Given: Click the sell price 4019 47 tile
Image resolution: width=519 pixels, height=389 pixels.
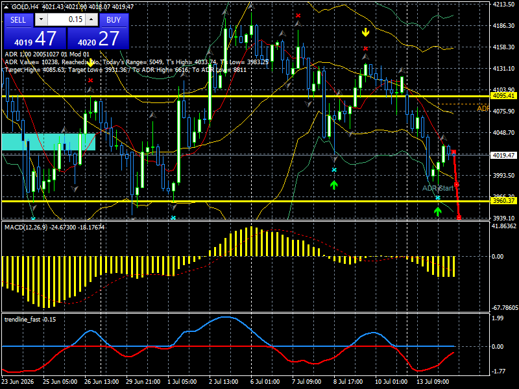Looking at the screenshot, I should coord(35,39).
